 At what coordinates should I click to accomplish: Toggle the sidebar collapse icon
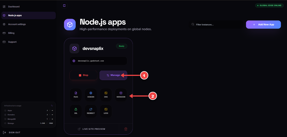pyautogui.click(x=64, y=6)
